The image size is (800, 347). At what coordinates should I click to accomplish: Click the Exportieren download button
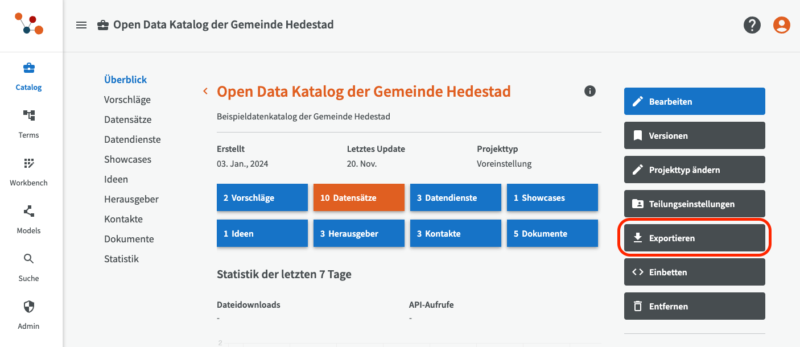click(694, 238)
